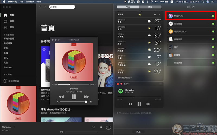Add 世界時鐘 widget with green plus
Image resolution: width=217 pixels, height=135 pixels.
pyautogui.click(x=213, y=24)
